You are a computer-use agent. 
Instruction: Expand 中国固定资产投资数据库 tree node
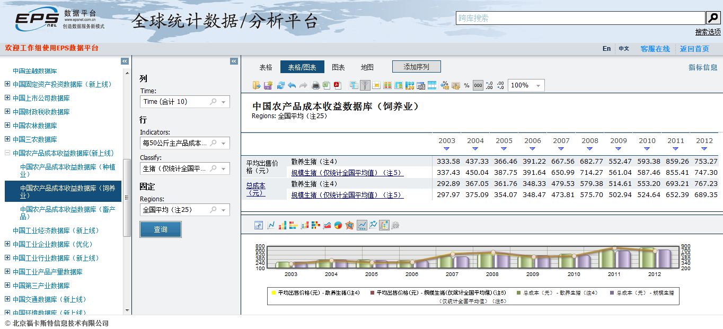[x=7, y=84]
